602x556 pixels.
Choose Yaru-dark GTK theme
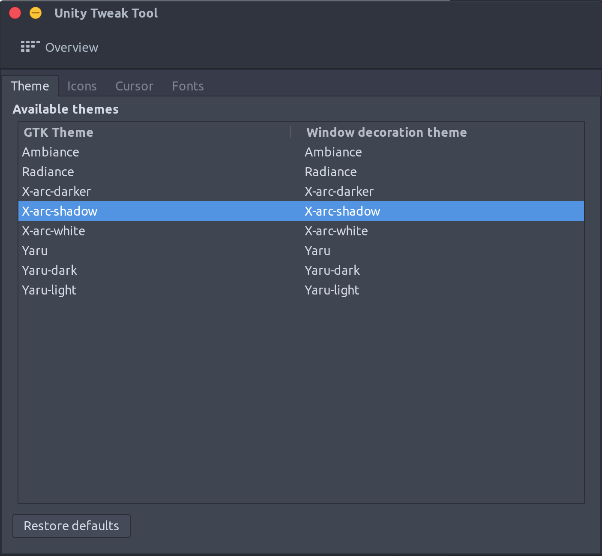click(x=50, y=270)
